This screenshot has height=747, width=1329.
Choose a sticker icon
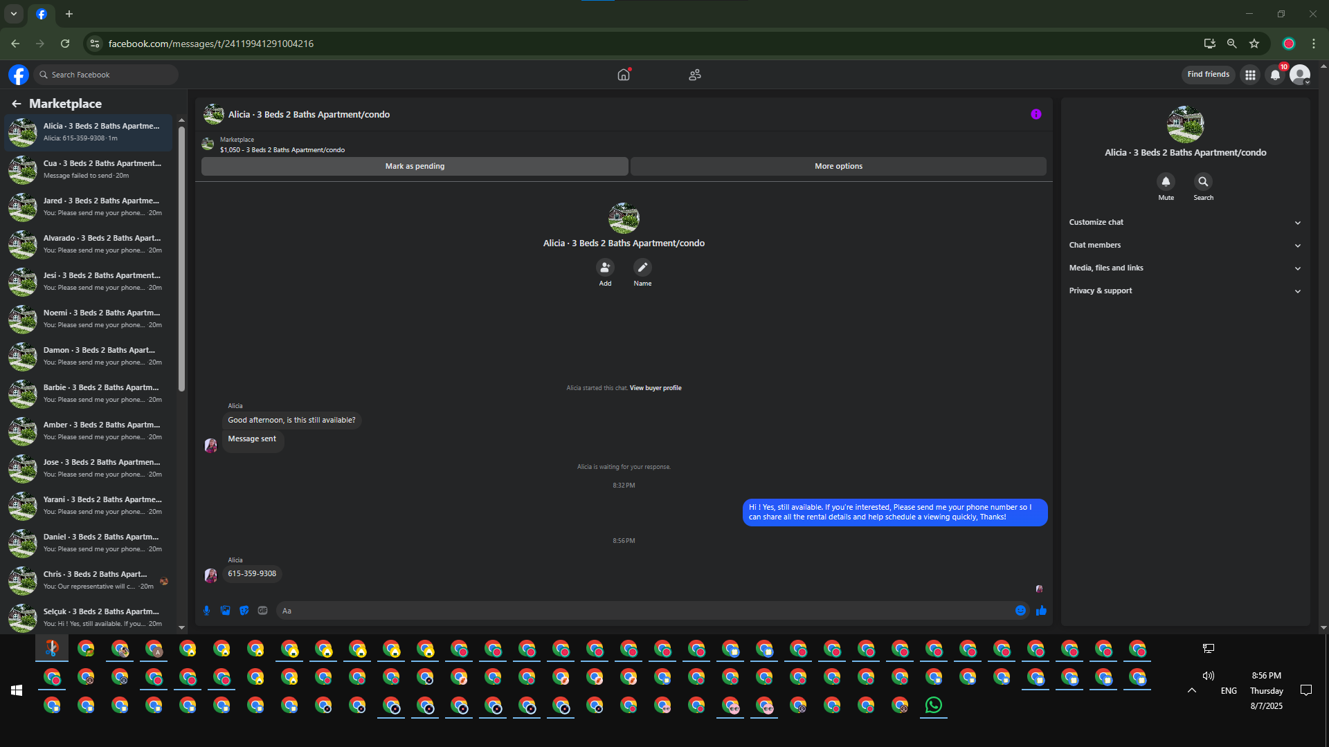[244, 611]
